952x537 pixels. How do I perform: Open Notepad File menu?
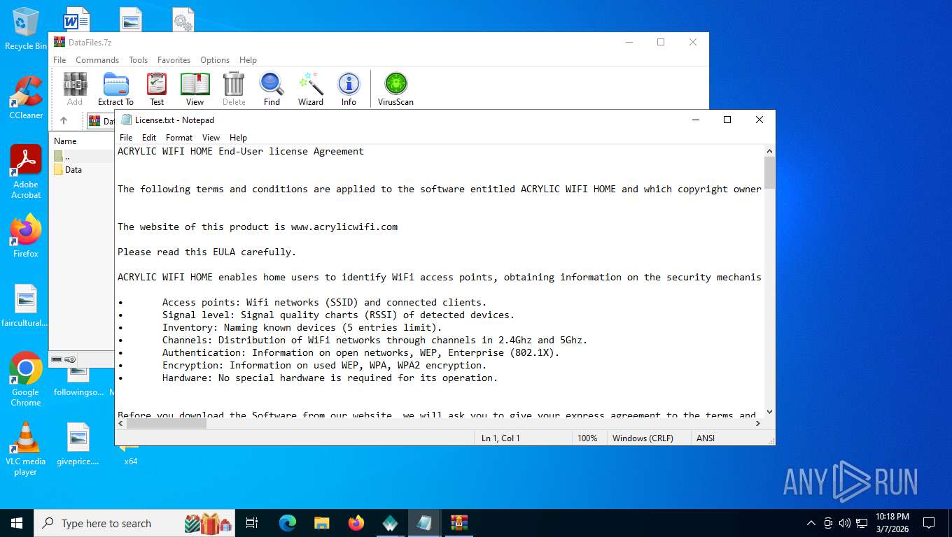[x=126, y=138]
